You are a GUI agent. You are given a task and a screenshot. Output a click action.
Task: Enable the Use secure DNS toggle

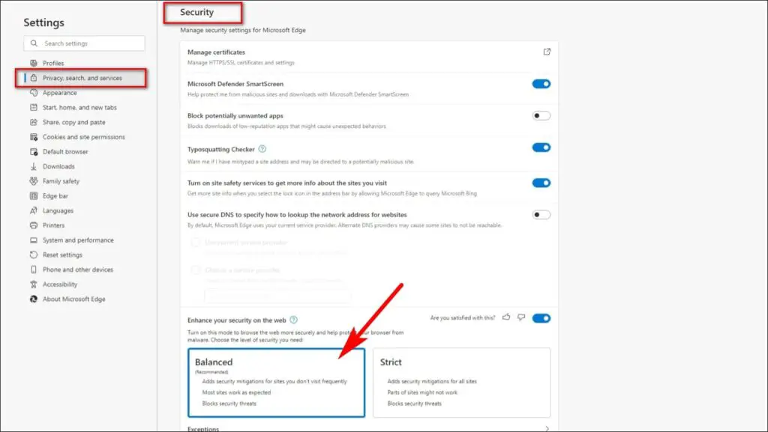(541, 215)
